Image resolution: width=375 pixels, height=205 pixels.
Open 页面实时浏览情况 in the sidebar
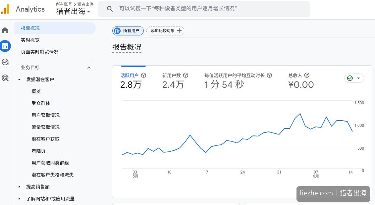pos(39,52)
